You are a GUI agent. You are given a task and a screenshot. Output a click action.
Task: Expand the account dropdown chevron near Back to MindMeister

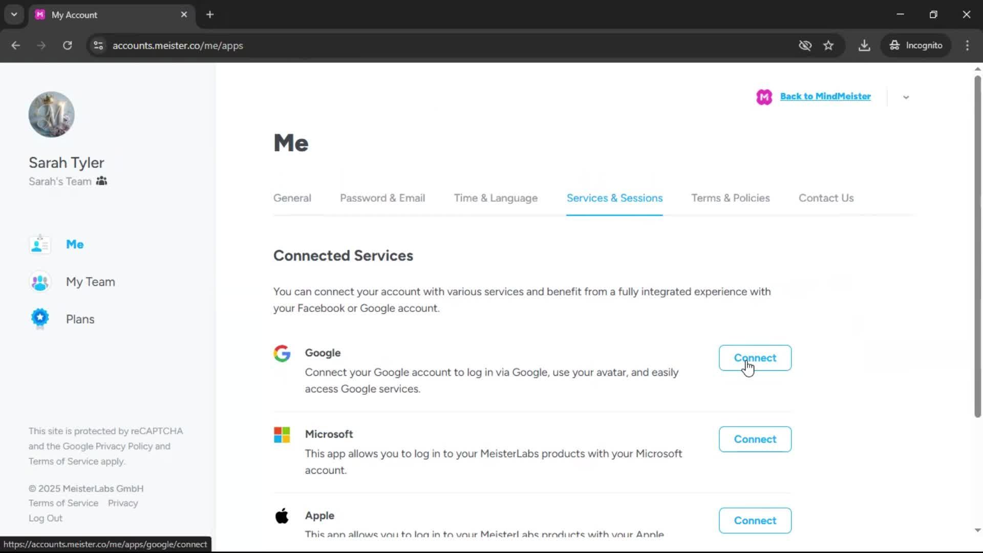(906, 97)
